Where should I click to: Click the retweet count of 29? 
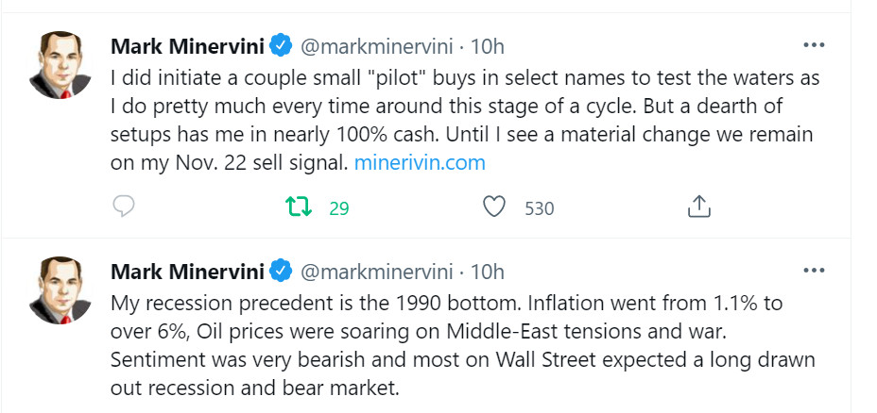(339, 208)
